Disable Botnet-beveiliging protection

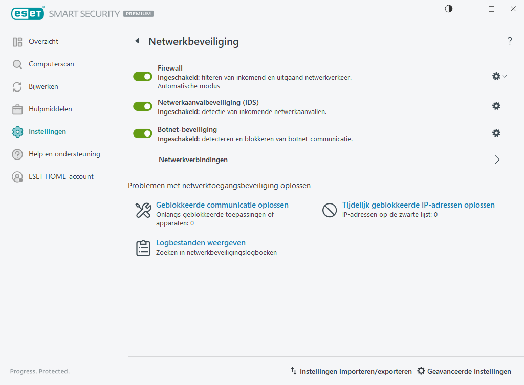(x=142, y=133)
